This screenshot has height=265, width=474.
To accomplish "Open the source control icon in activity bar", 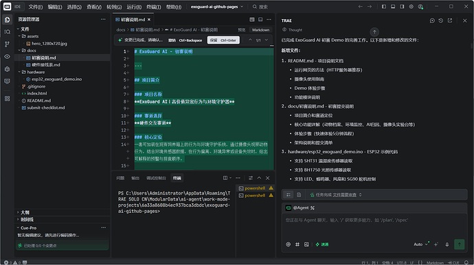I will (x=8, y=44).
